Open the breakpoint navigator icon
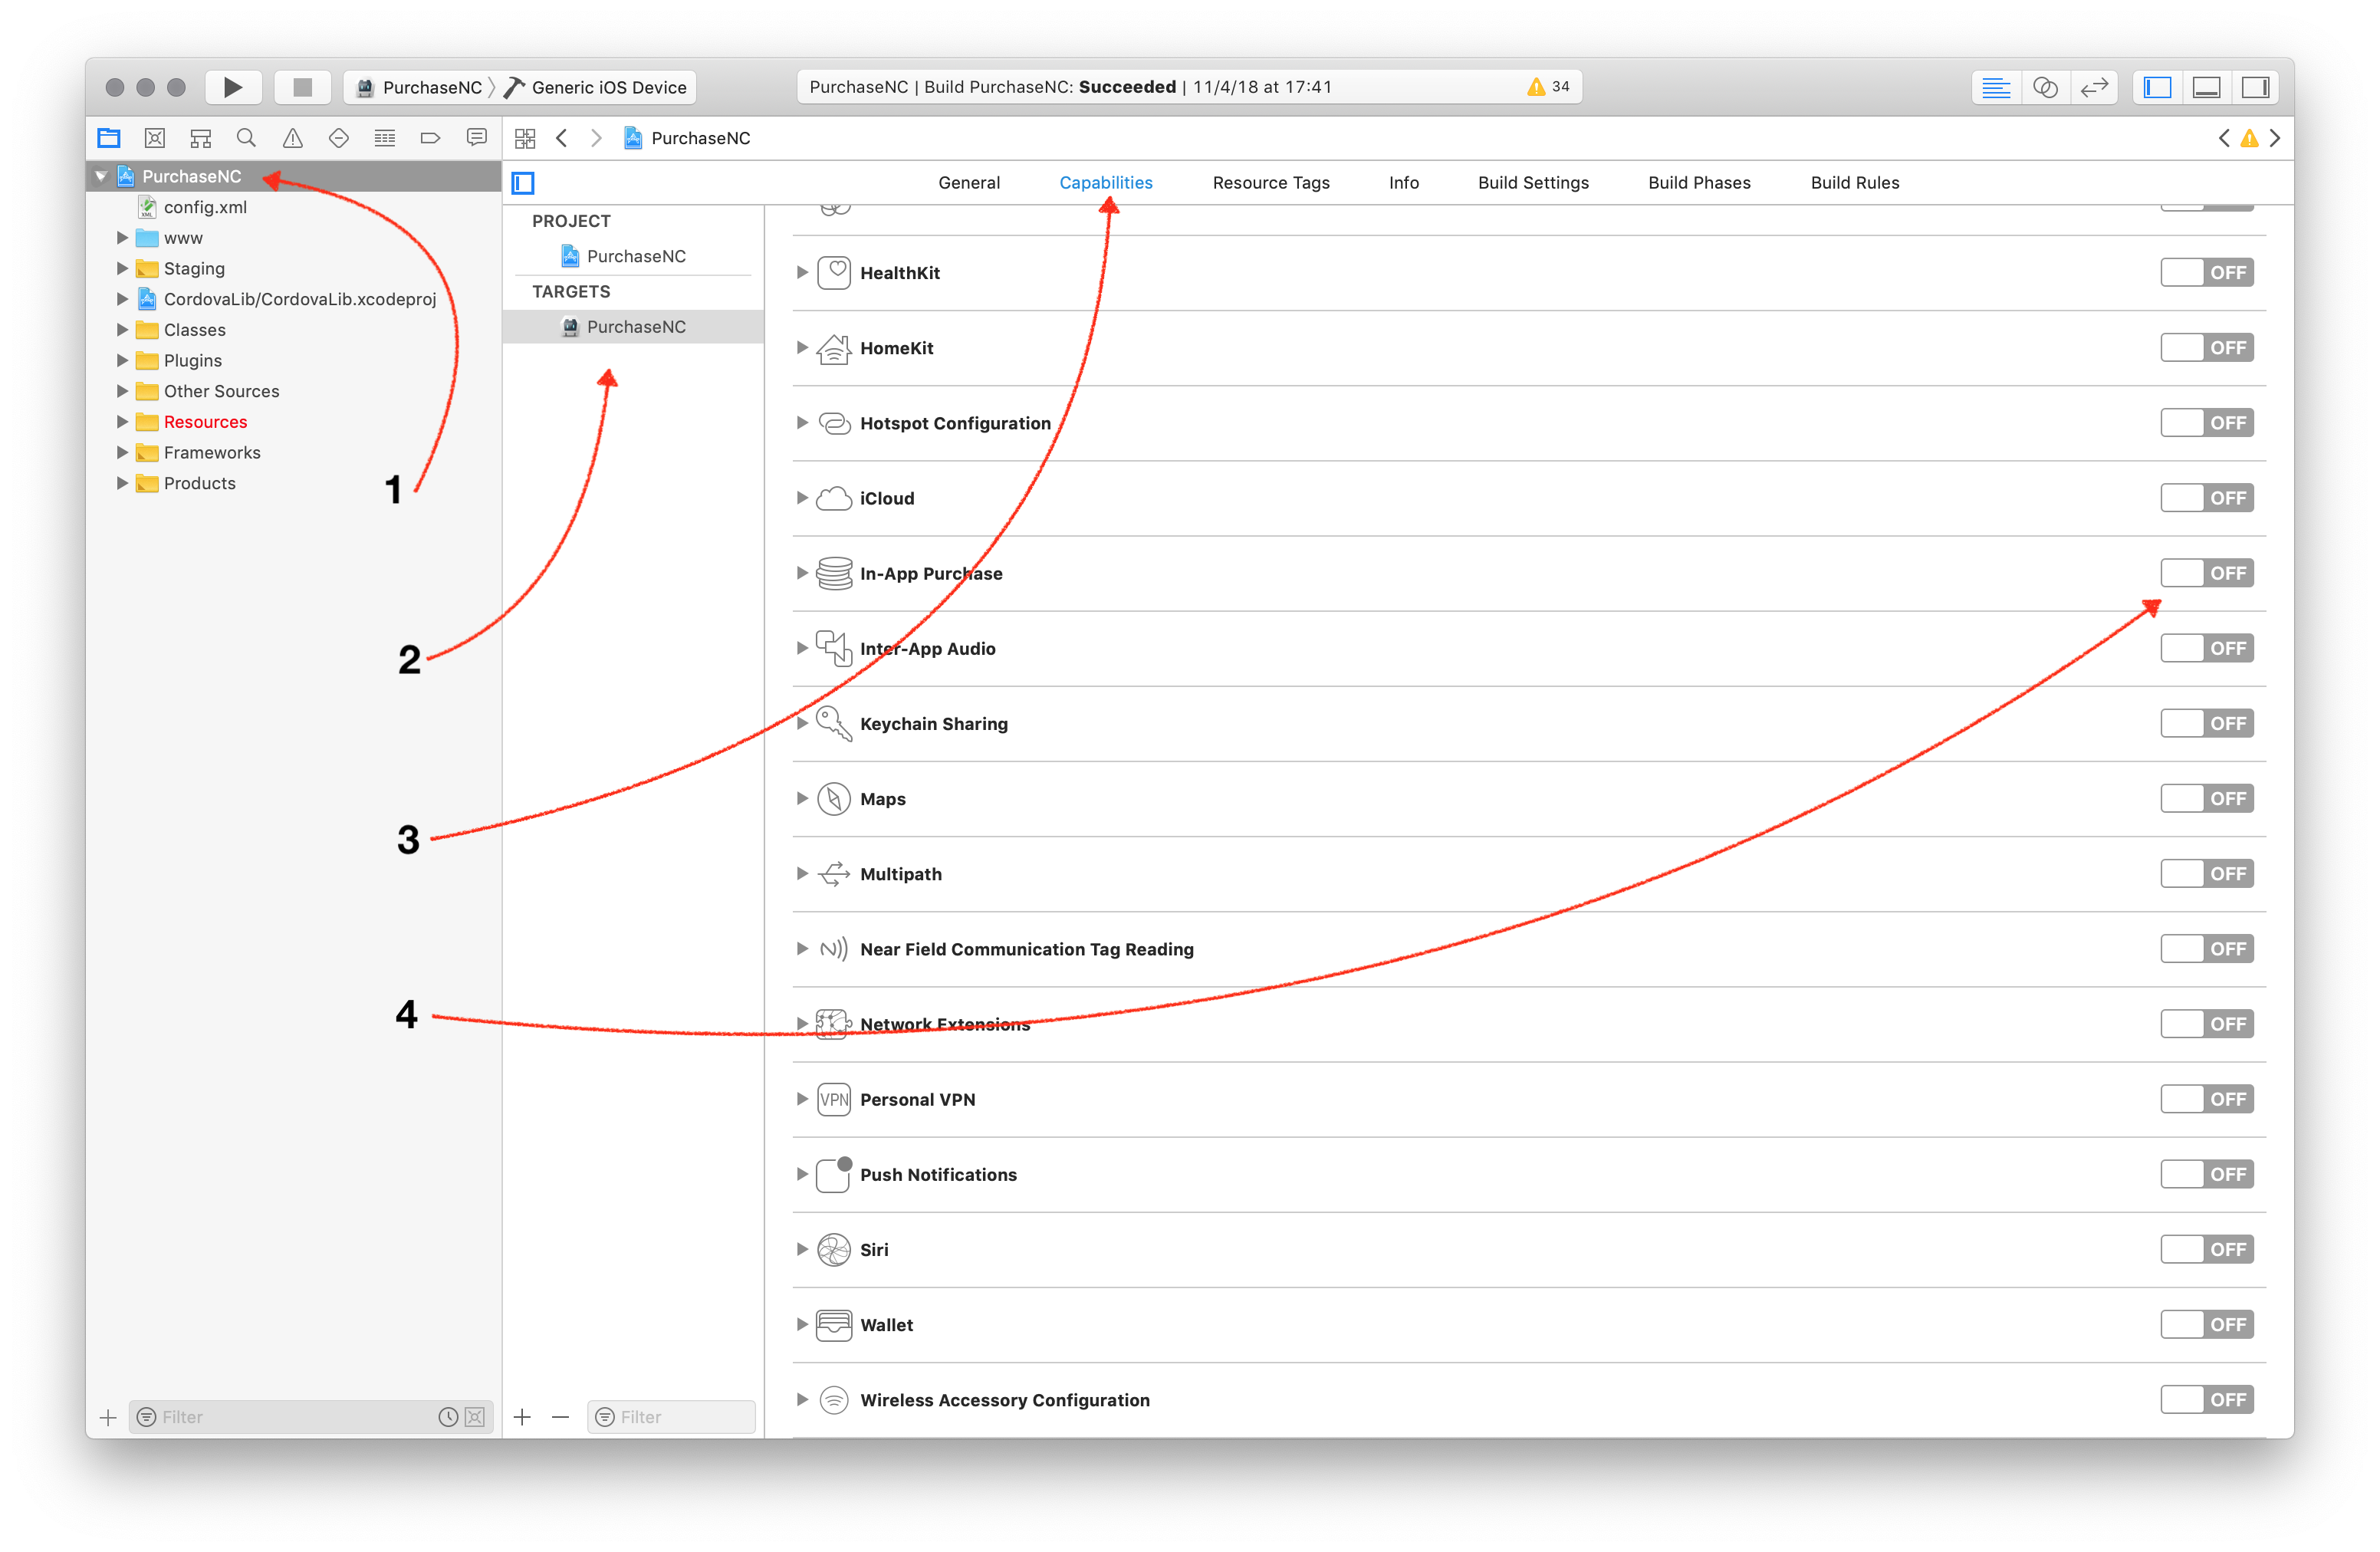This screenshot has height=1552, width=2380. click(431, 138)
